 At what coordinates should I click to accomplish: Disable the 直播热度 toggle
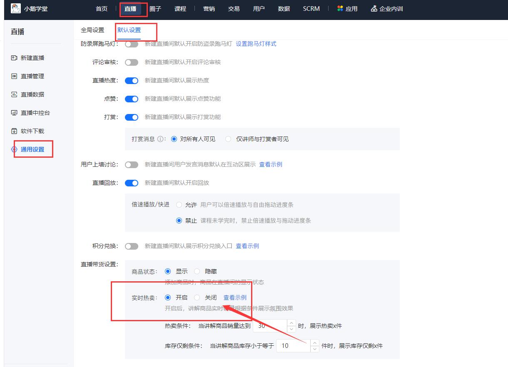pyautogui.click(x=132, y=80)
